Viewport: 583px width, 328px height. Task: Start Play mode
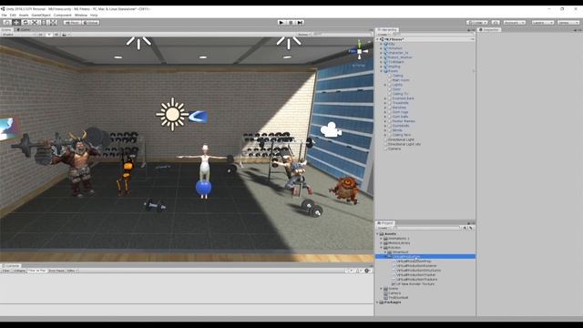[x=281, y=22]
